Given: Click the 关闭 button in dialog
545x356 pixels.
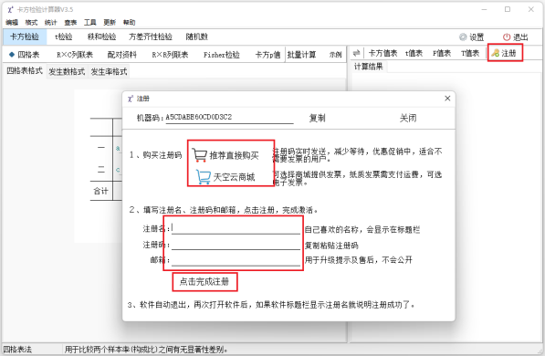Looking at the screenshot, I should [x=408, y=118].
